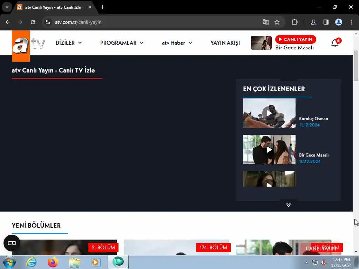Toggle the browser side panel icon
This screenshot has width=359, height=269.
[326, 22]
